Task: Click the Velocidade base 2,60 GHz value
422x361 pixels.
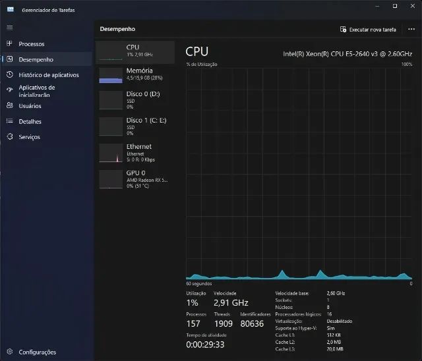Action: pos(336,293)
